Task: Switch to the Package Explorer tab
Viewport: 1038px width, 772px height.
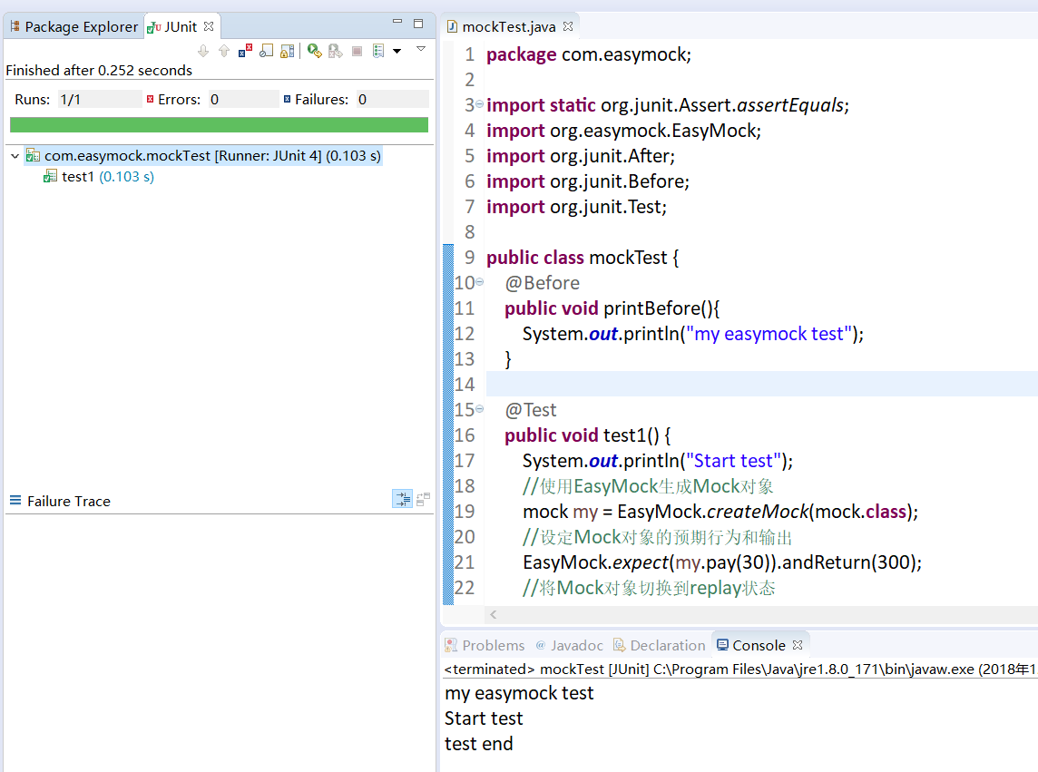Action: click(x=73, y=26)
